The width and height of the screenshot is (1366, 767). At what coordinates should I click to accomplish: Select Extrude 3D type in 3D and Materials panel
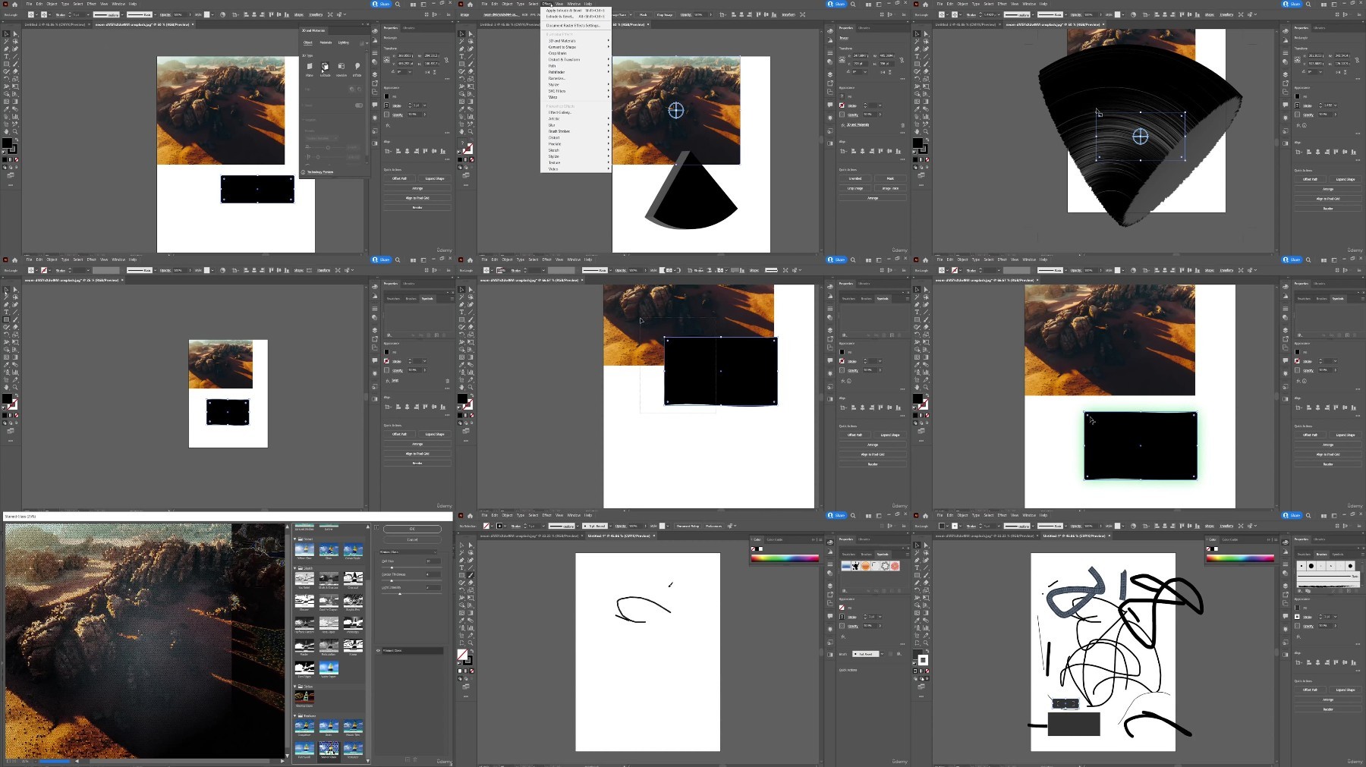tap(325, 68)
